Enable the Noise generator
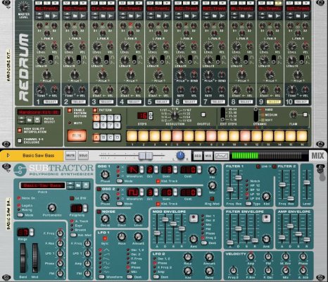Screen dimensions: 328x282 (99, 211)
